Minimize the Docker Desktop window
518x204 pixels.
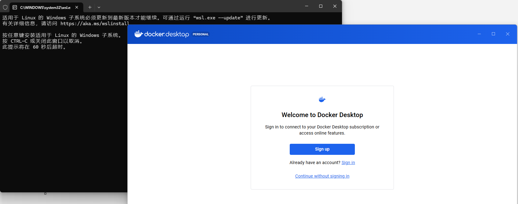pos(479,34)
